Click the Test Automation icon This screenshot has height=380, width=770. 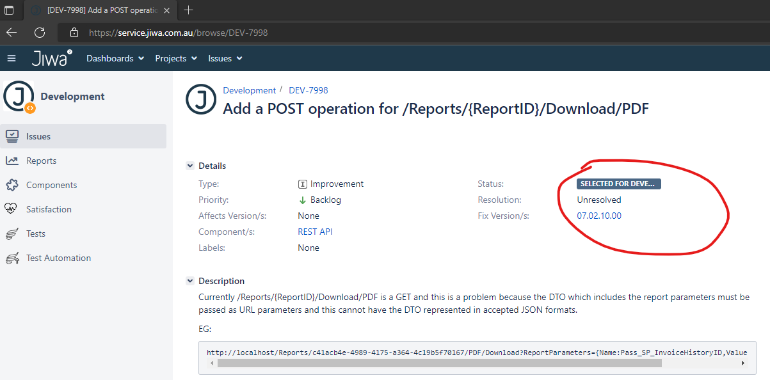(12, 258)
